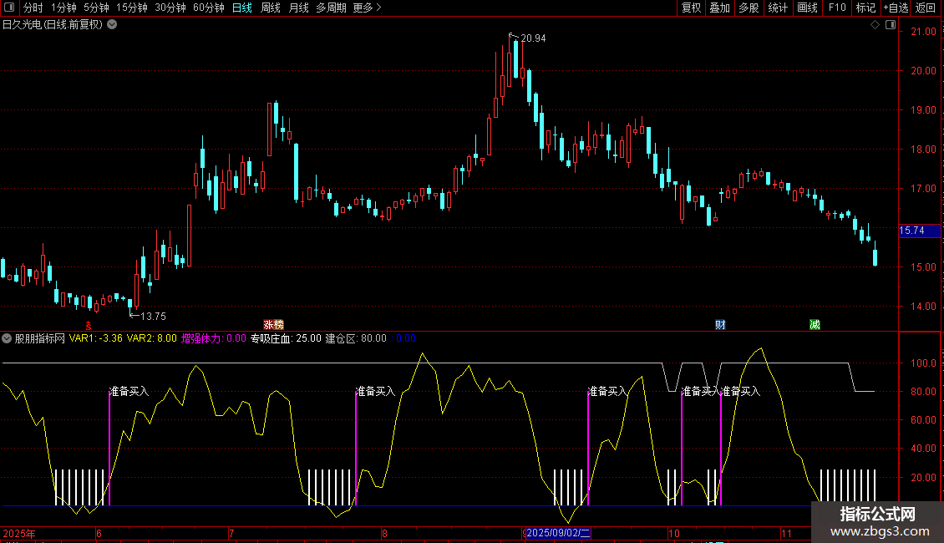Open the 画线 drawing tools
This screenshot has width=944, height=543.
807,8
